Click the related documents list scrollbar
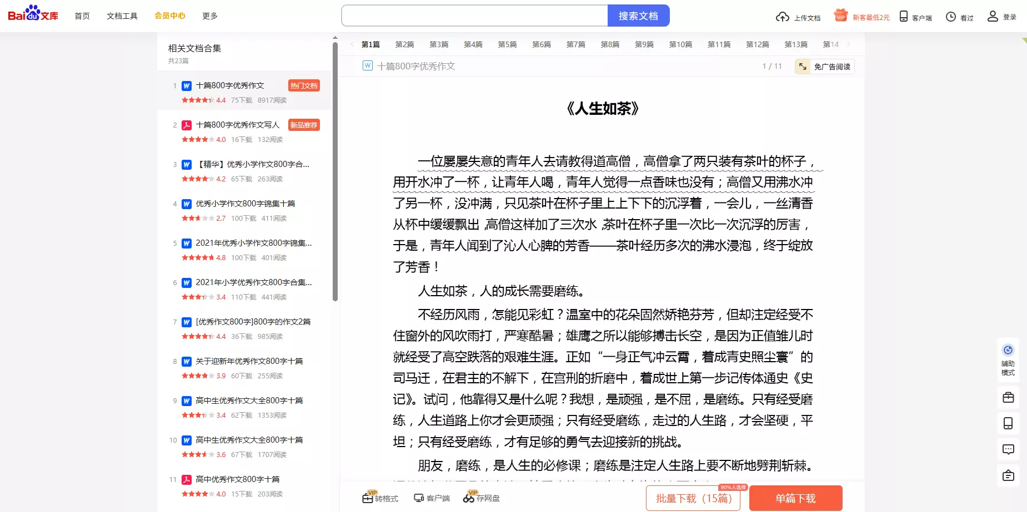1027x512 pixels. (335, 172)
